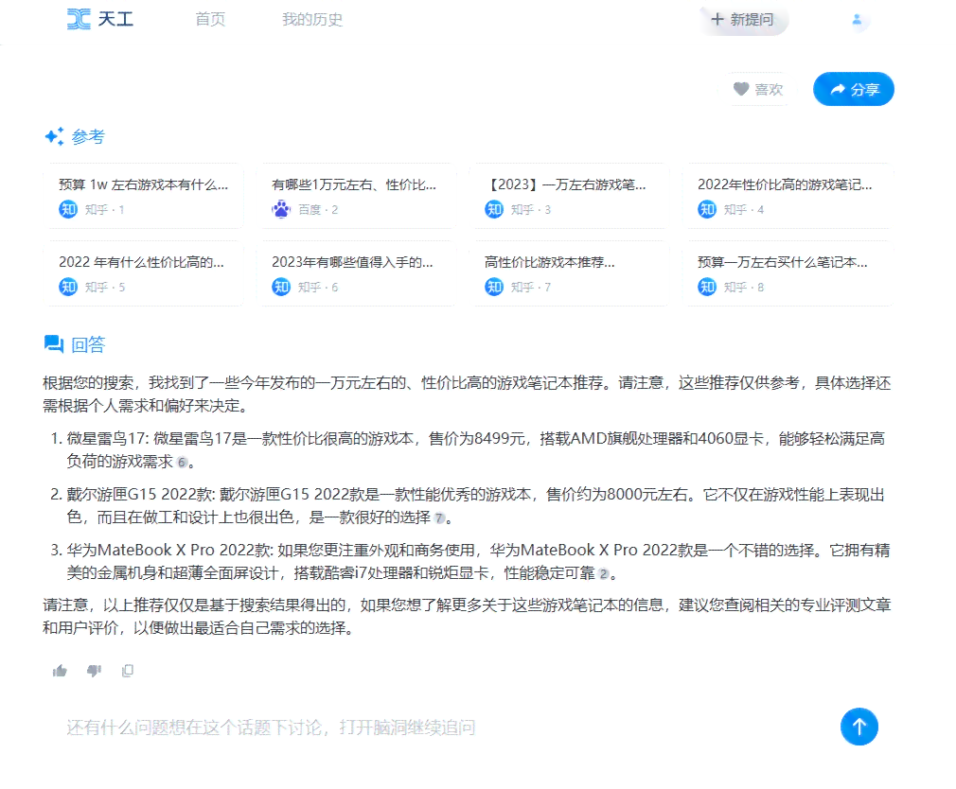Screen dimensions: 956x789
Task: Click the 知乎 icon labeled 知乎 · 8
Action: point(707,287)
